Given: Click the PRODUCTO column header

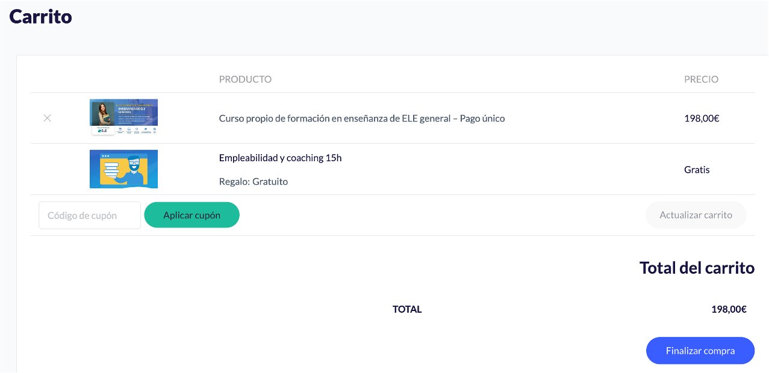Looking at the screenshot, I should pos(245,79).
